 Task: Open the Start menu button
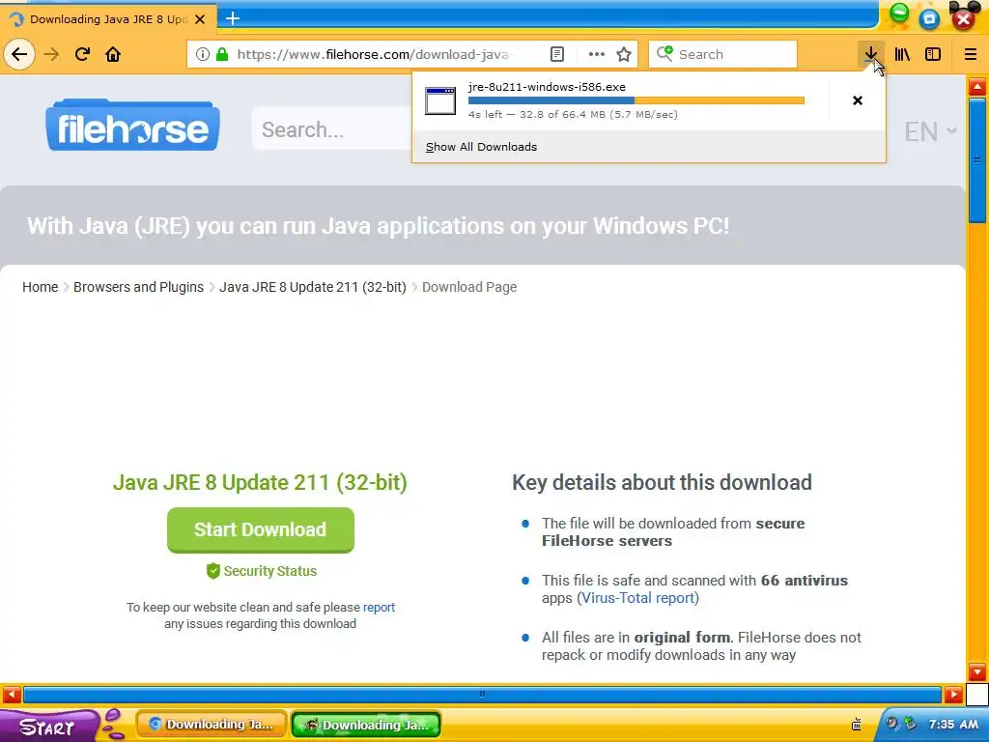47,727
